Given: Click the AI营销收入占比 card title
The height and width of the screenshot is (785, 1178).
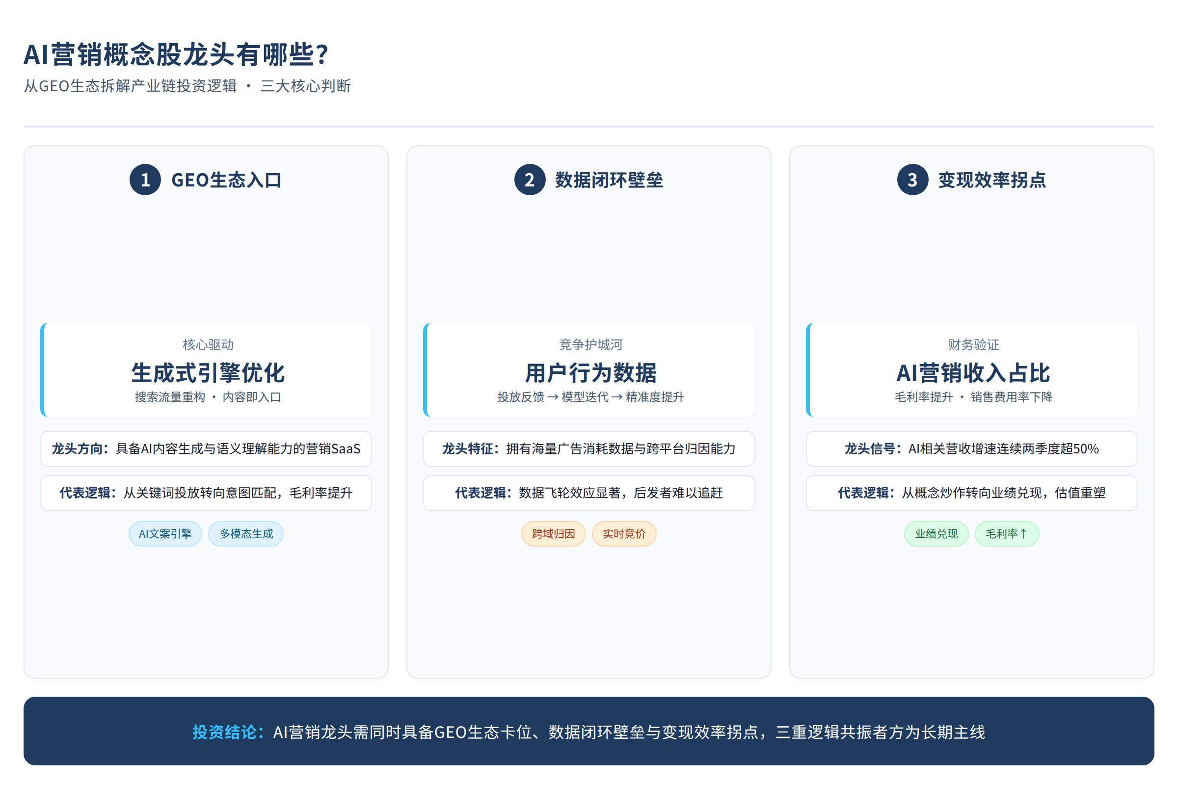Looking at the screenshot, I should (973, 373).
